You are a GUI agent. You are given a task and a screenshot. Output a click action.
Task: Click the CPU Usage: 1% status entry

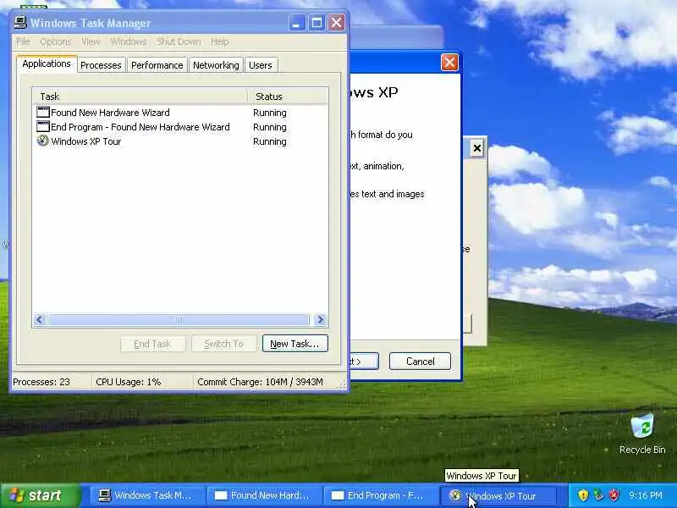[129, 382]
